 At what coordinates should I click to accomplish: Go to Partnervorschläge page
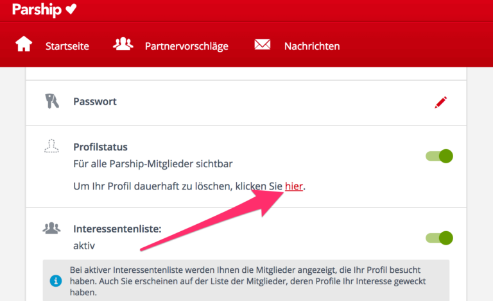pyautogui.click(x=186, y=46)
